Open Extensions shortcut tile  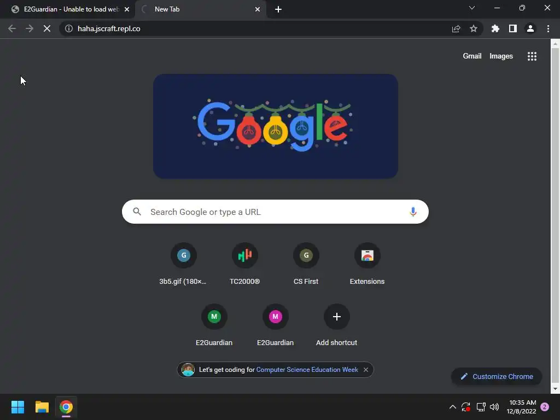click(x=367, y=264)
